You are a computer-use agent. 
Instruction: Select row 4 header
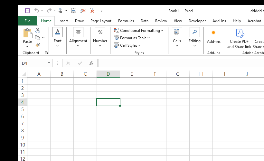coord(23,102)
